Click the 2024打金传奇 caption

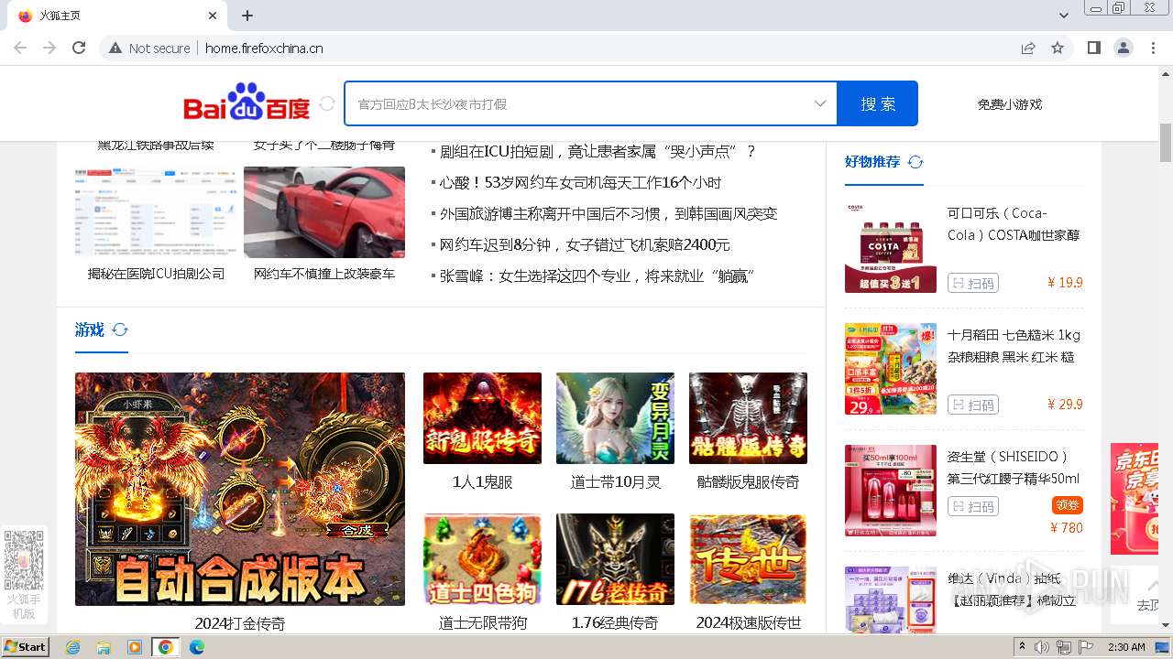(x=240, y=623)
